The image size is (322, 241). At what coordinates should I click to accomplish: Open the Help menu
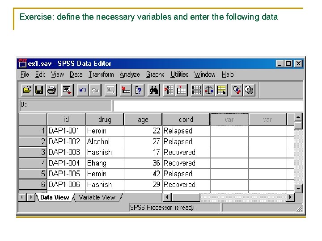[228, 75]
